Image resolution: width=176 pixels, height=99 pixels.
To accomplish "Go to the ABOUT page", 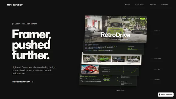I will [x=153, y=5].
